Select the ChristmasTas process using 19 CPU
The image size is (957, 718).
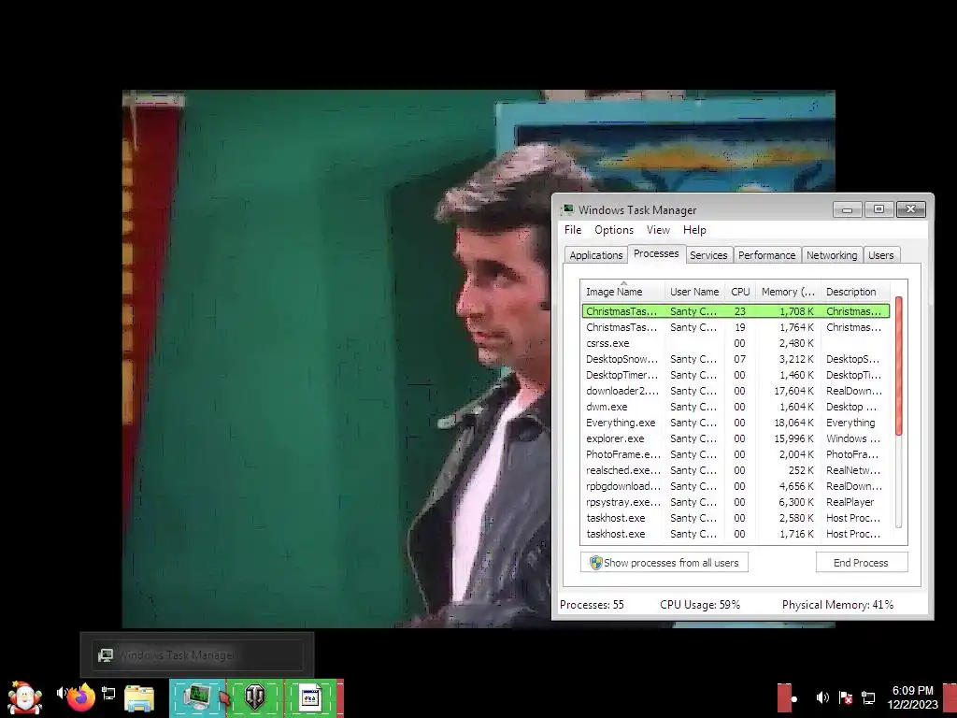click(x=736, y=327)
